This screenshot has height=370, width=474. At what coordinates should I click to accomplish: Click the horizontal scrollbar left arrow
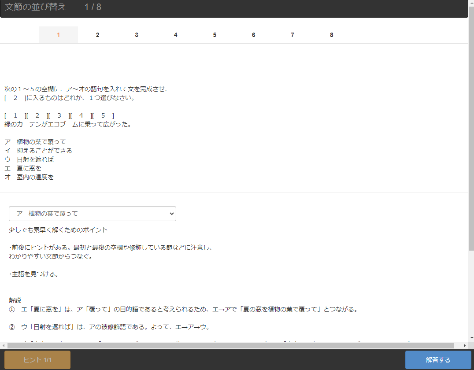click(3, 345)
